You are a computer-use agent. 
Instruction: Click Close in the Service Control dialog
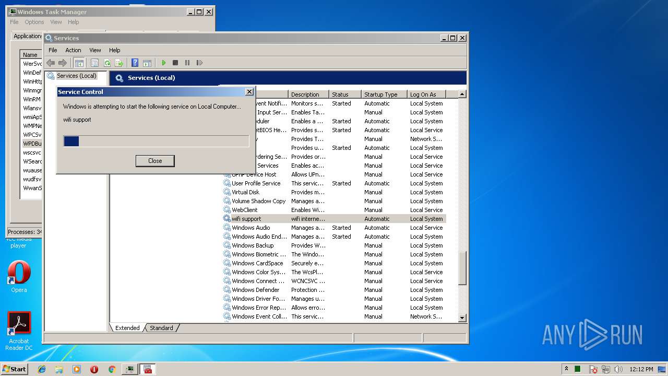pos(155,161)
